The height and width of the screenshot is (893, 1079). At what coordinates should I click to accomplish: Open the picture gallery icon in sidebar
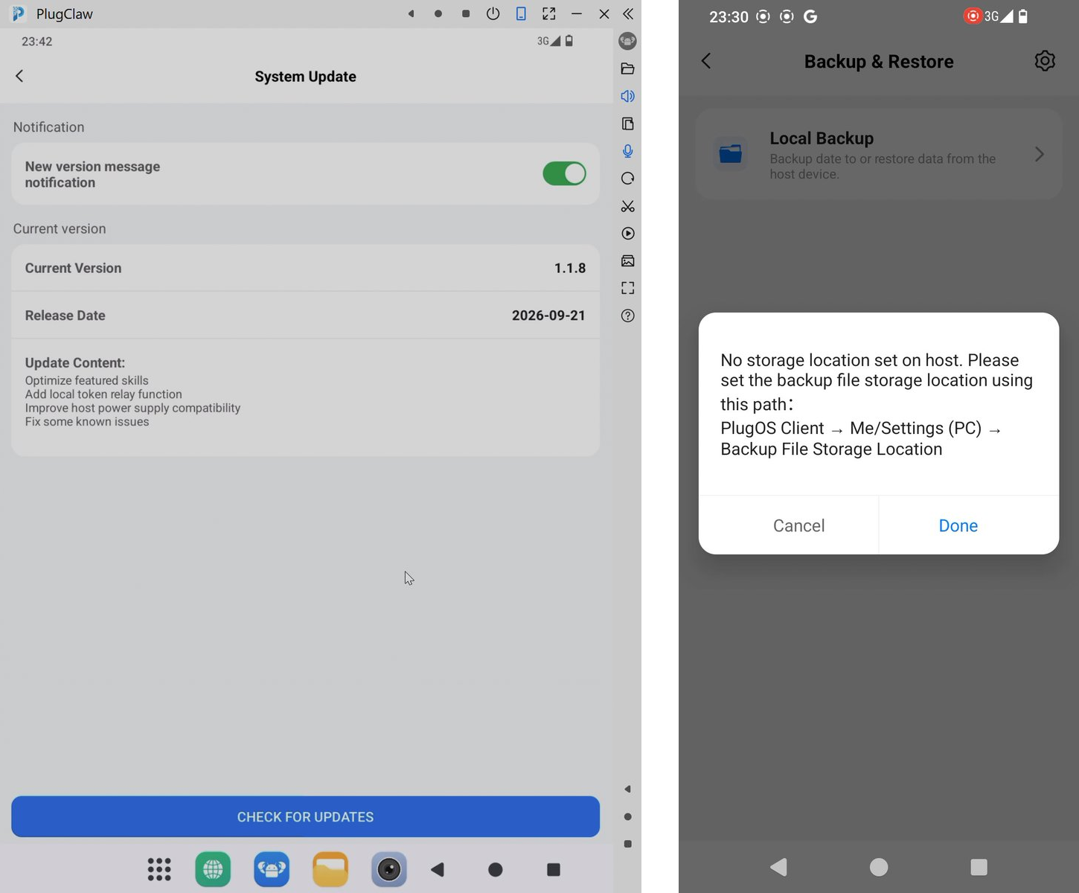627,261
